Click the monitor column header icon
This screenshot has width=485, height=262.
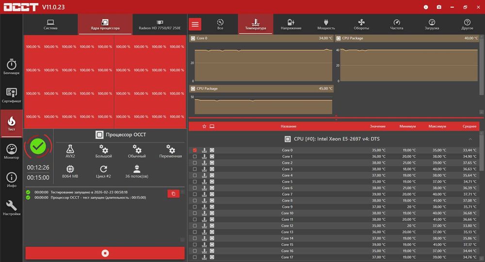click(212, 126)
